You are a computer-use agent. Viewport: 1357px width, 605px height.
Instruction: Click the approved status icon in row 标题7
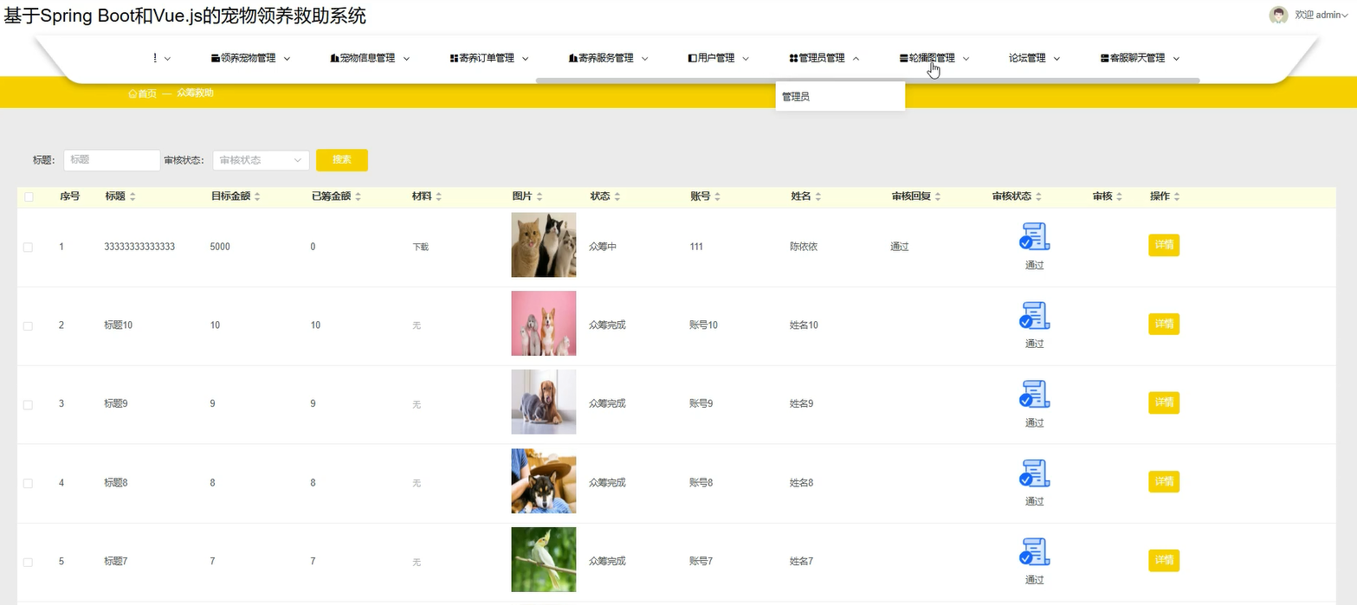pos(1035,551)
